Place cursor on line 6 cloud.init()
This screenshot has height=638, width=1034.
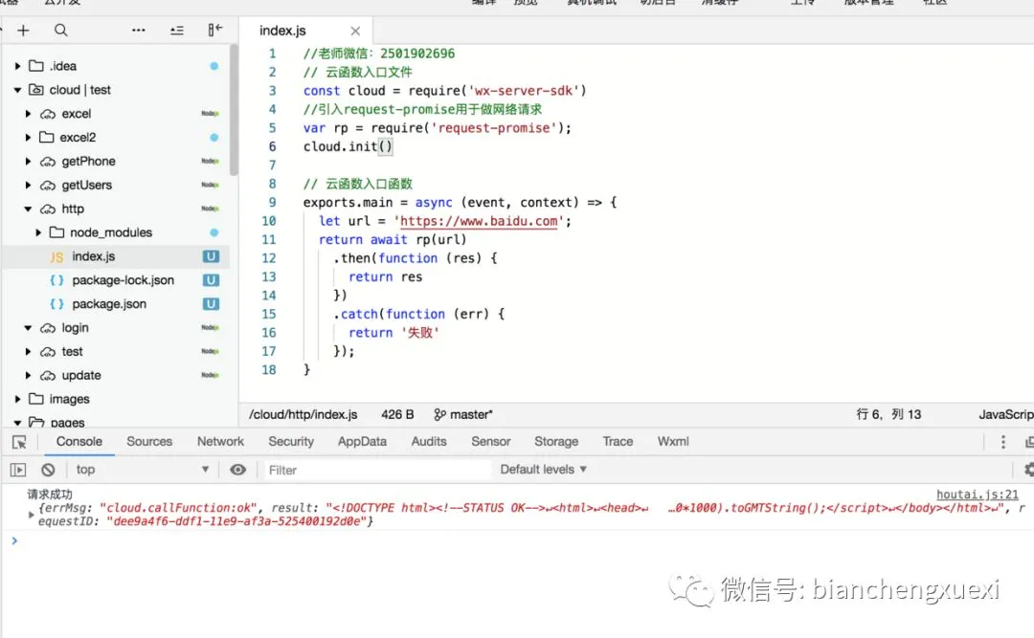pyautogui.click(x=348, y=146)
